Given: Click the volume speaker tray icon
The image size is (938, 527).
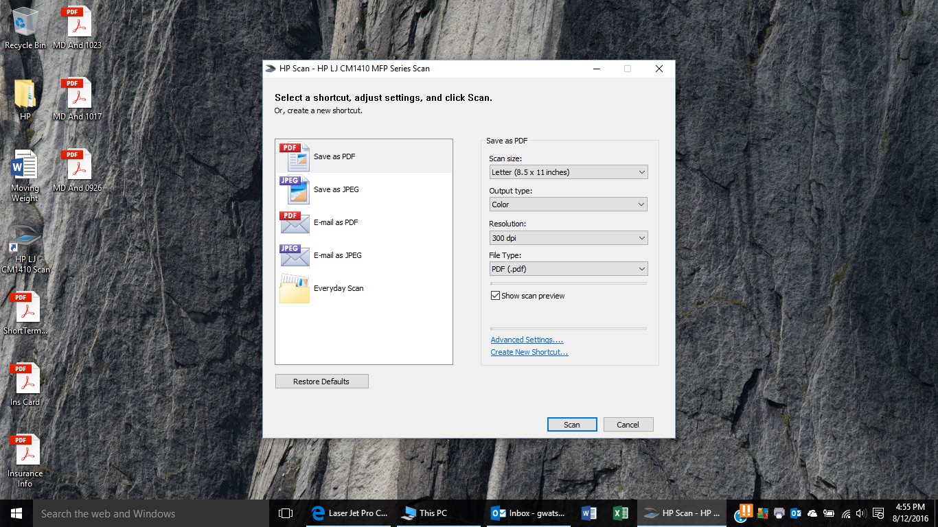Looking at the screenshot, I should pos(861,513).
